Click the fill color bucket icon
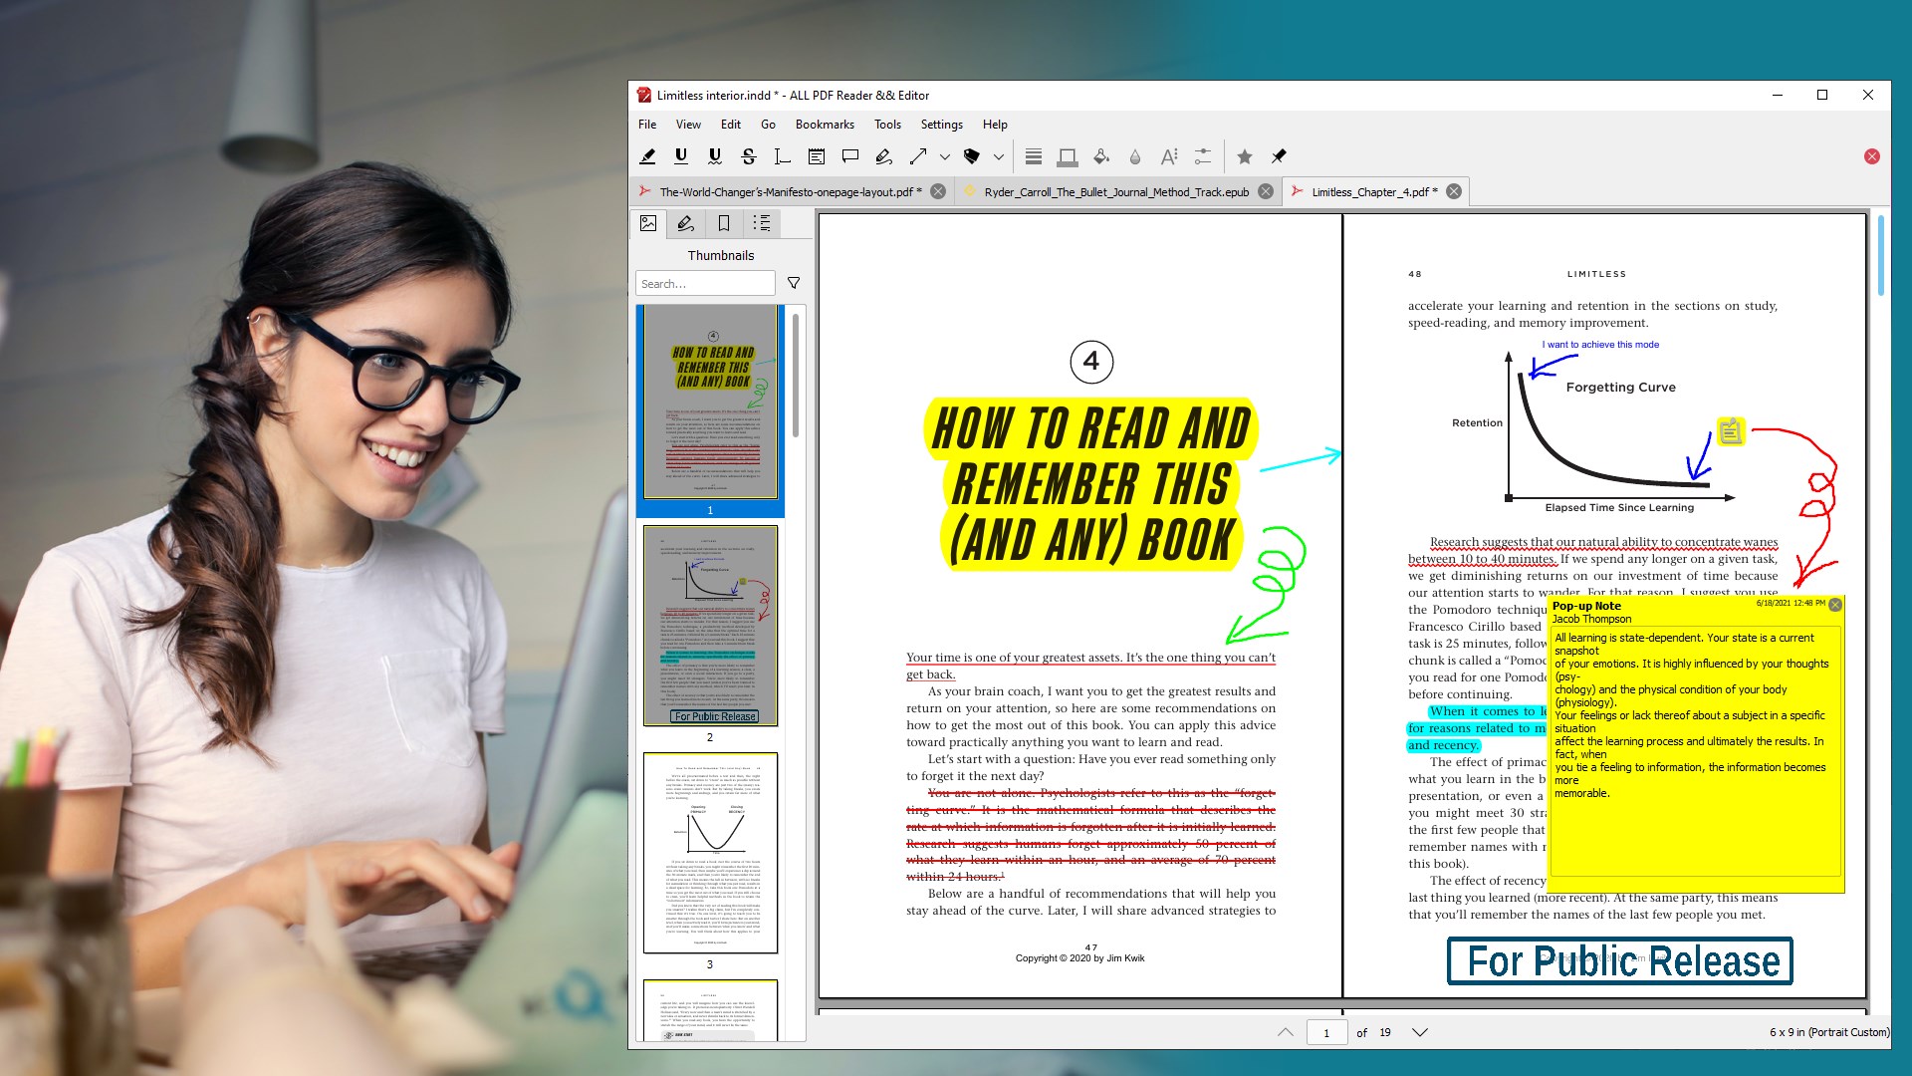Image resolution: width=1912 pixels, height=1076 pixels. tap(1101, 156)
